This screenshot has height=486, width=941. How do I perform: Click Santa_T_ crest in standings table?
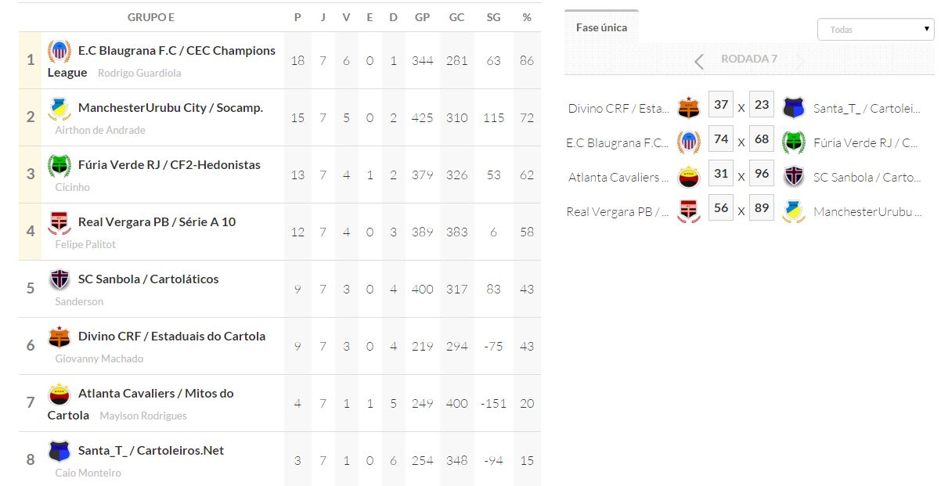coord(59,452)
